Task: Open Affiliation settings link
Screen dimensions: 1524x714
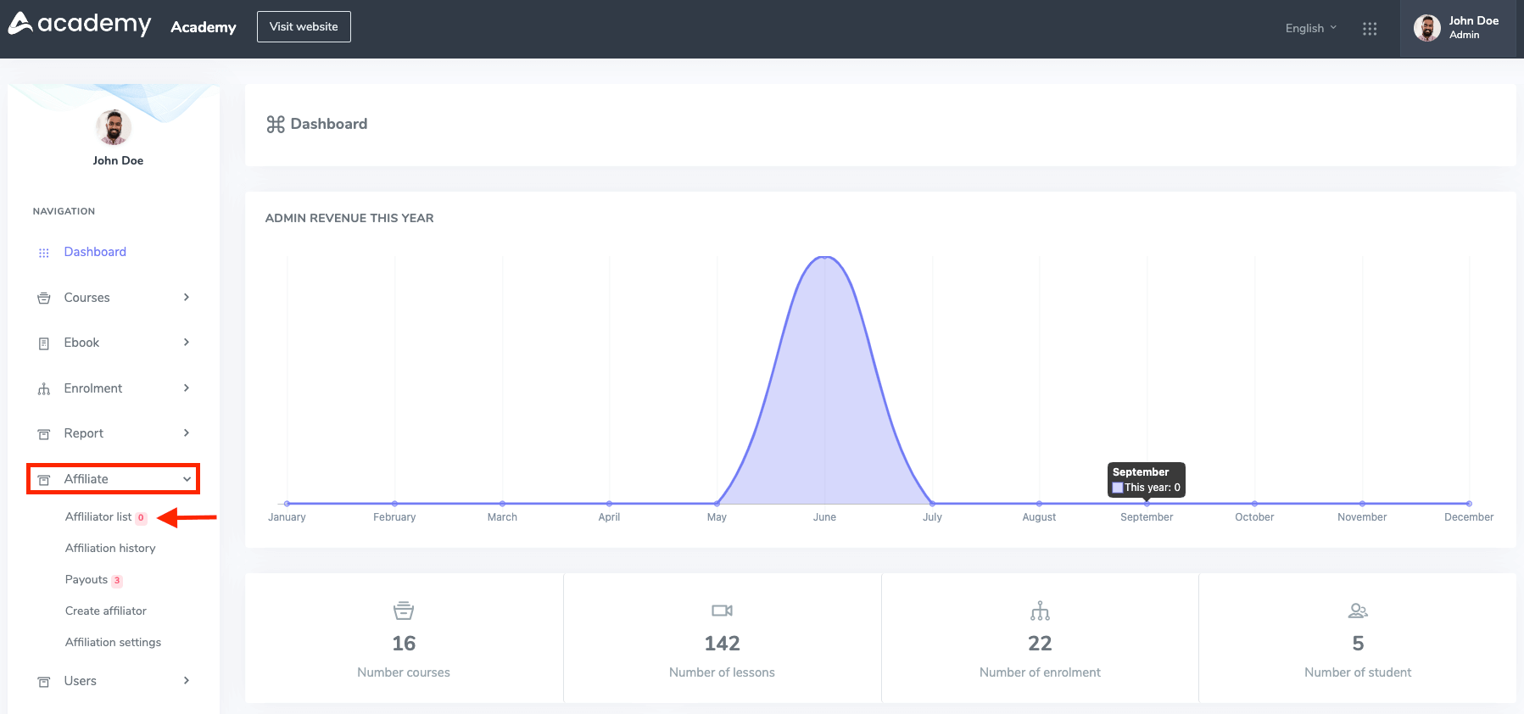Action: point(113,642)
